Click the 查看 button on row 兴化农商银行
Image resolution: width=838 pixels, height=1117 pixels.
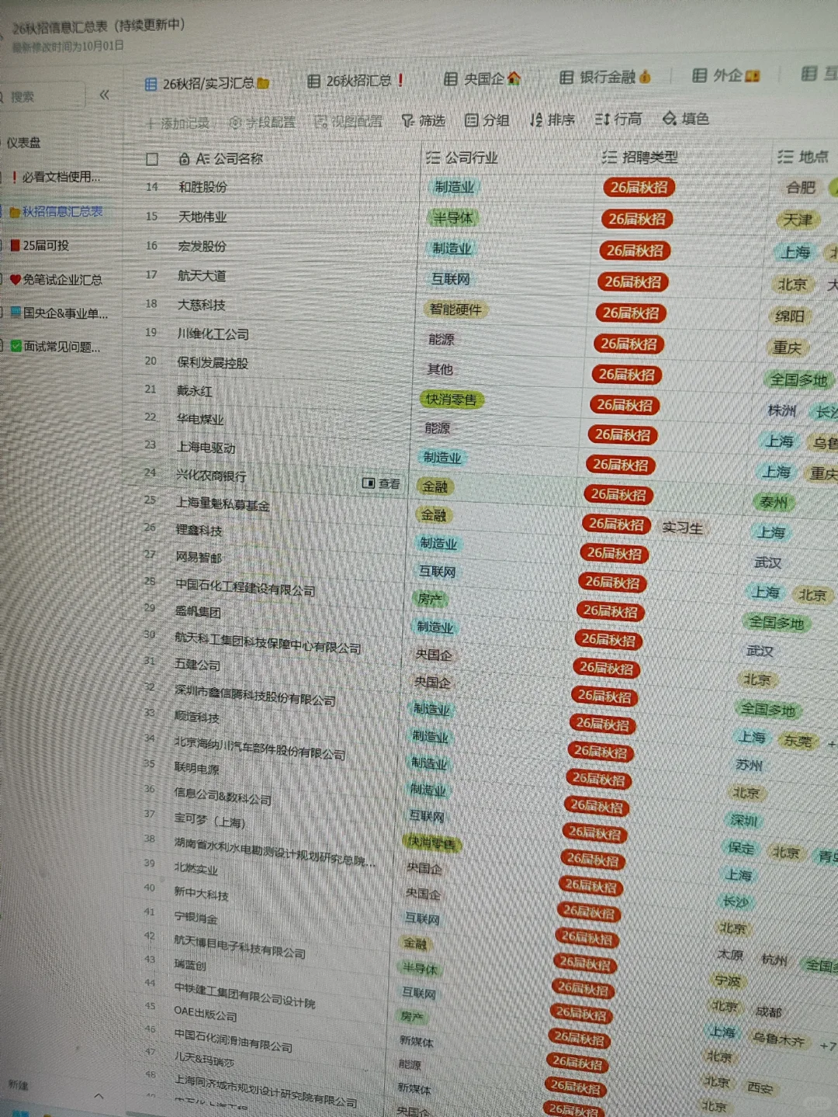pyautogui.click(x=381, y=483)
